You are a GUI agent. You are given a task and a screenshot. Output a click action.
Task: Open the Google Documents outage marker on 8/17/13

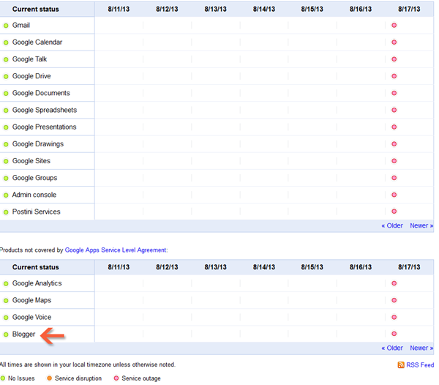pos(394,93)
